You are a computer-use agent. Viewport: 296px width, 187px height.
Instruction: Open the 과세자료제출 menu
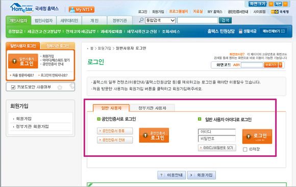(x=111, y=31)
